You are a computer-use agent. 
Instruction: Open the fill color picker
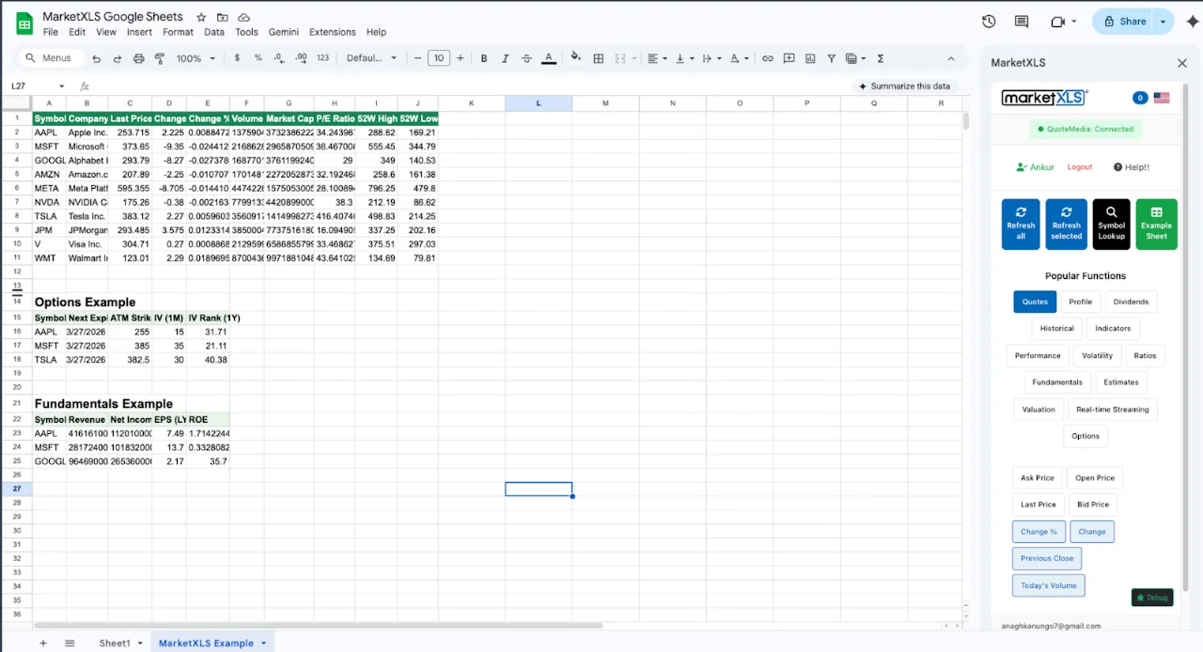click(x=576, y=58)
